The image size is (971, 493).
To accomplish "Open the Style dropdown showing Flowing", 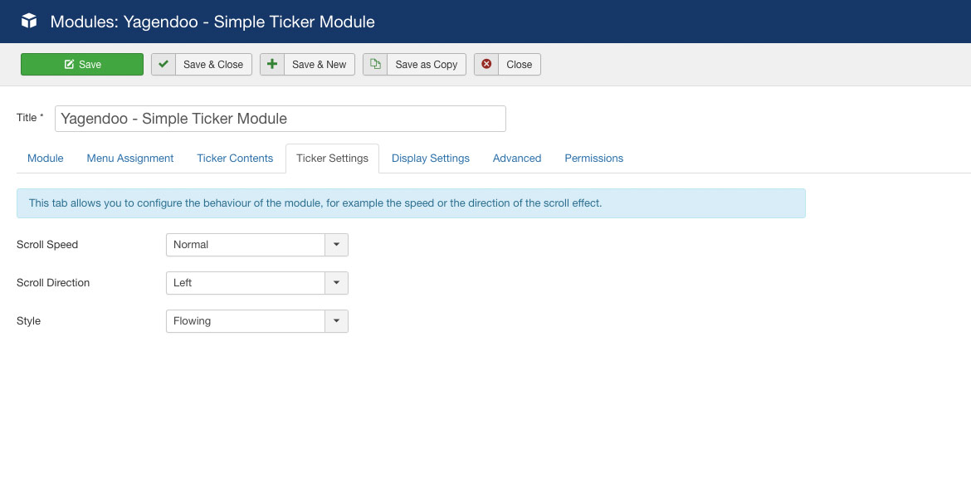I will tap(257, 321).
